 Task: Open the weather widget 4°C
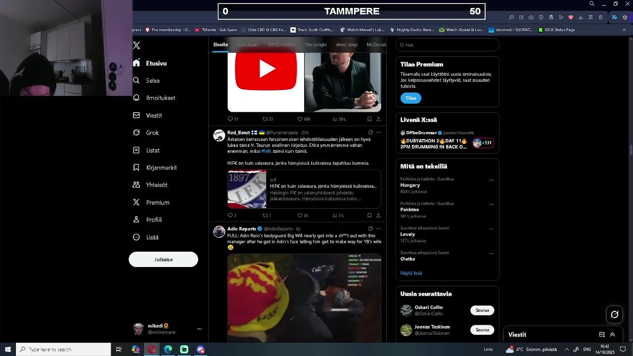click(531, 350)
